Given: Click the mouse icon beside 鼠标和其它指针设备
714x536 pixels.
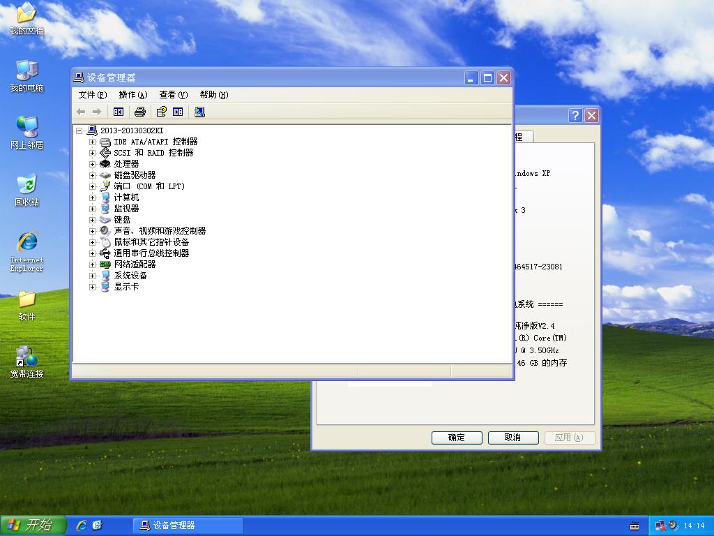Looking at the screenshot, I should pos(105,242).
